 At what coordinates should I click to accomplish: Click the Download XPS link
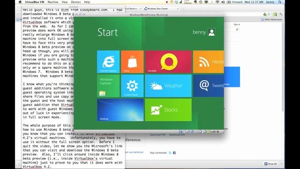click(x=177, y=135)
